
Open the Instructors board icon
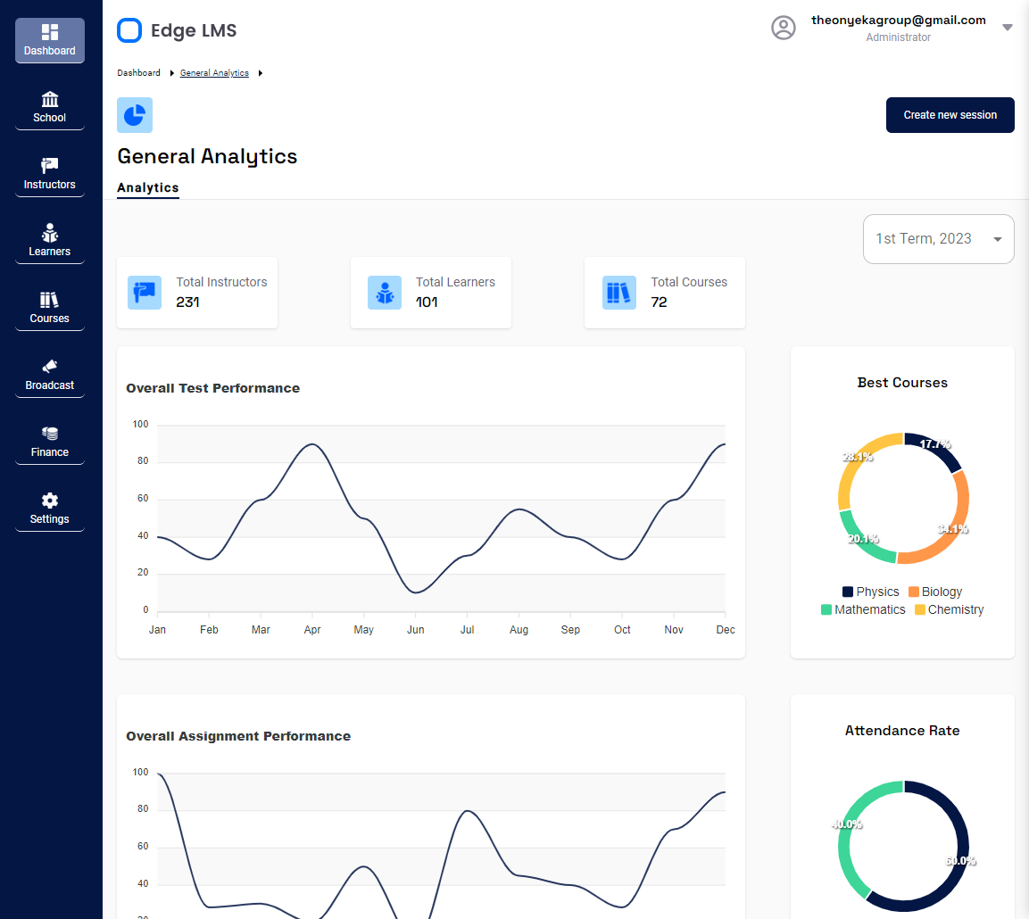(50, 165)
